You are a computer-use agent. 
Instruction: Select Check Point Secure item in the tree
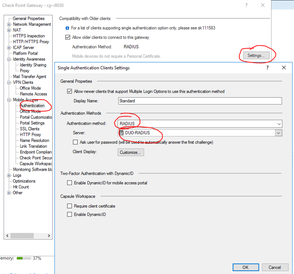(36, 158)
